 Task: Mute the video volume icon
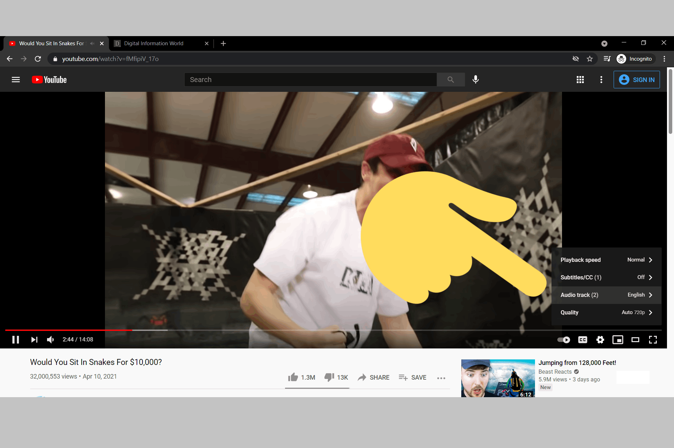[x=50, y=339]
